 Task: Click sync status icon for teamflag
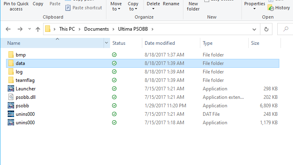coord(114,80)
